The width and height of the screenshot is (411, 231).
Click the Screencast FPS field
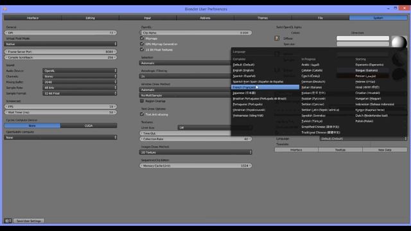click(60, 107)
